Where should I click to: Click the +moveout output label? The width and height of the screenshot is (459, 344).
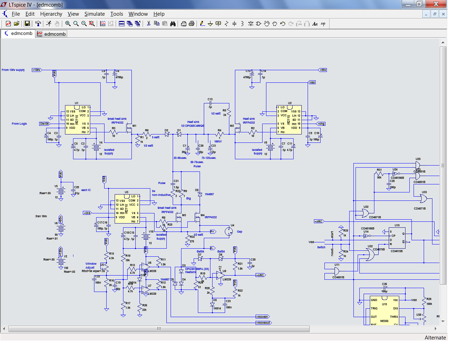click(264, 323)
